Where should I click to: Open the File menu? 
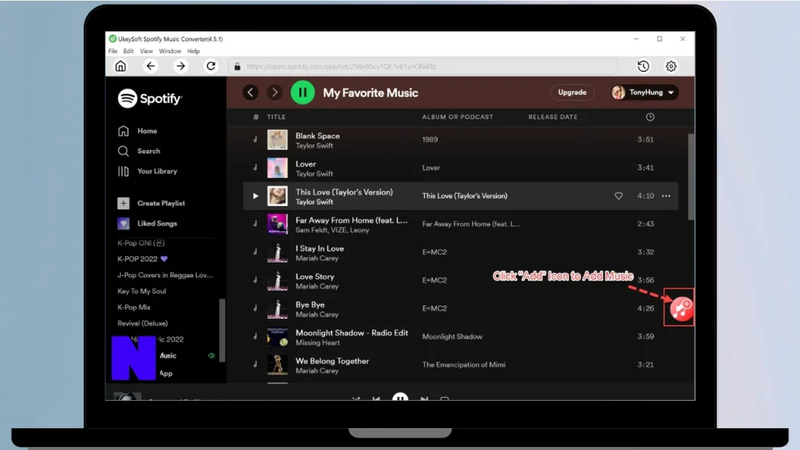coord(112,51)
